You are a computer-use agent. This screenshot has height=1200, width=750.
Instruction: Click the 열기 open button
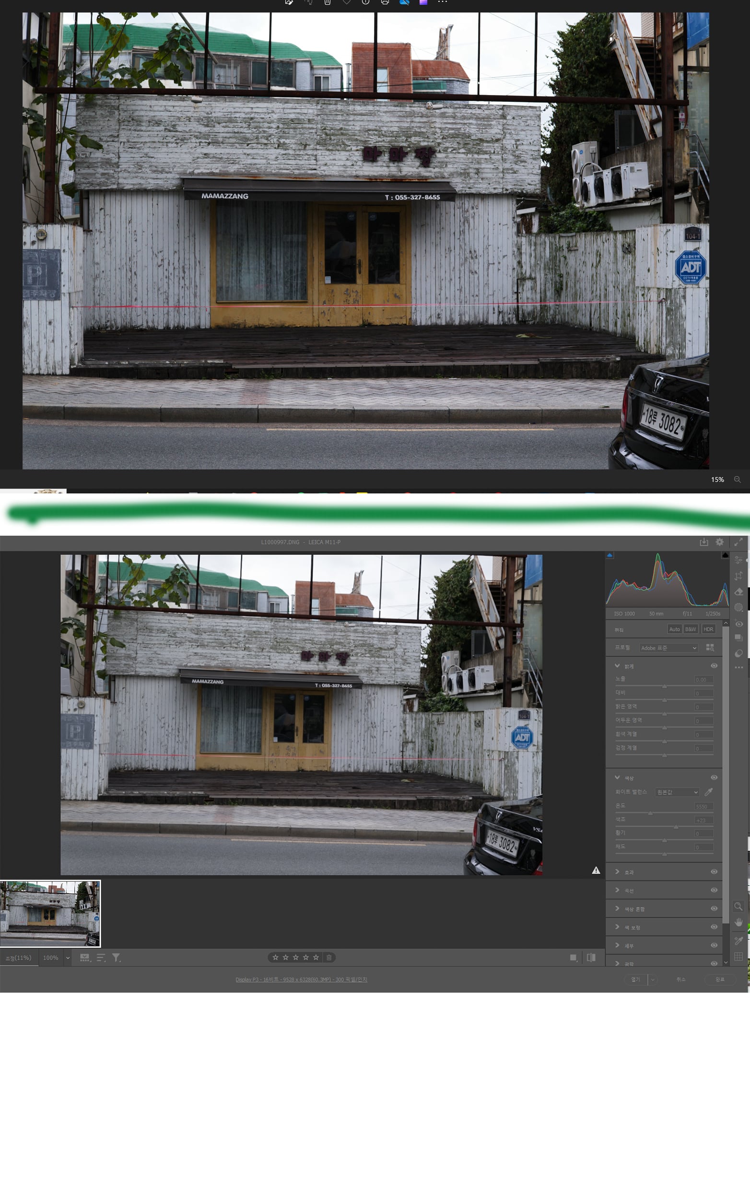(x=635, y=980)
